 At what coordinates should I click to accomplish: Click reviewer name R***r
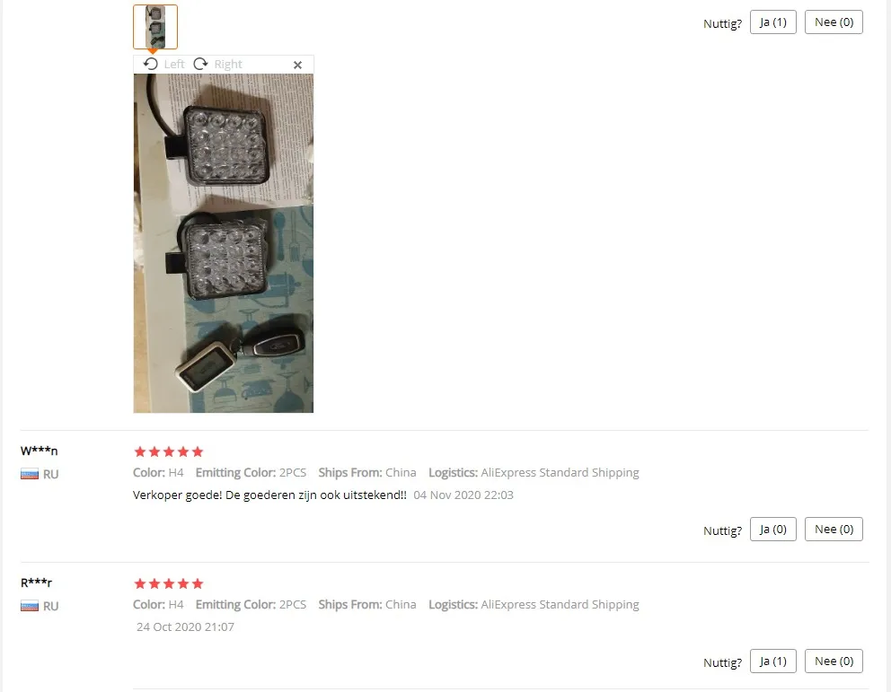36,583
